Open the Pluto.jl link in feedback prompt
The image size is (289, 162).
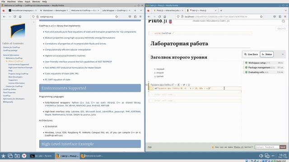(238, 147)
